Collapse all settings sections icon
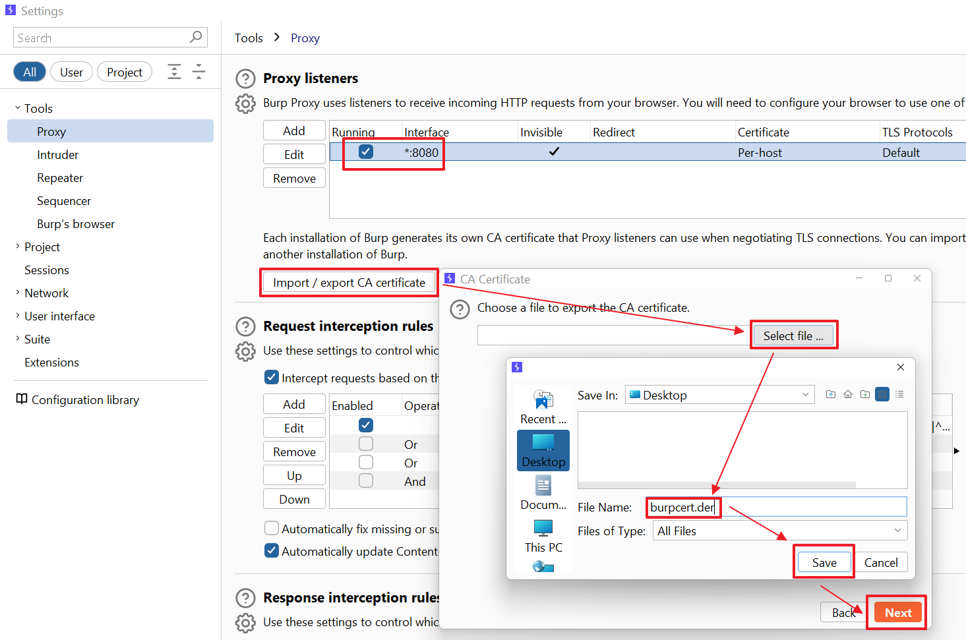This screenshot has width=966, height=640. [198, 72]
